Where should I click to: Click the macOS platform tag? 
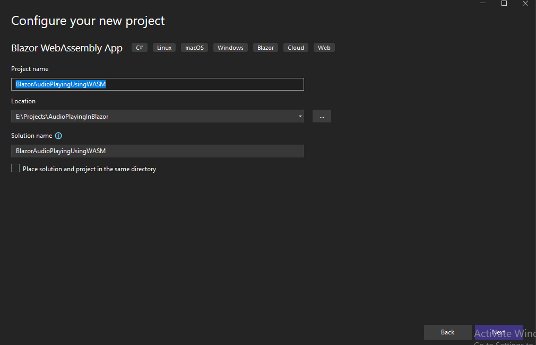(x=194, y=48)
